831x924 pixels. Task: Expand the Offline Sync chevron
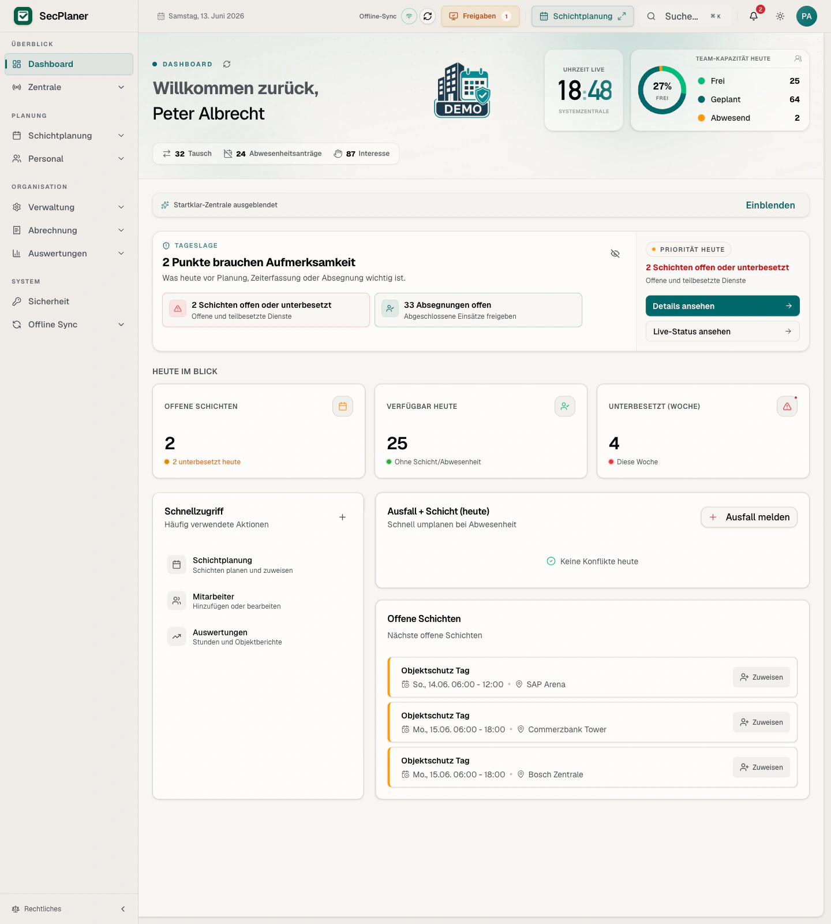tap(121, 325)
